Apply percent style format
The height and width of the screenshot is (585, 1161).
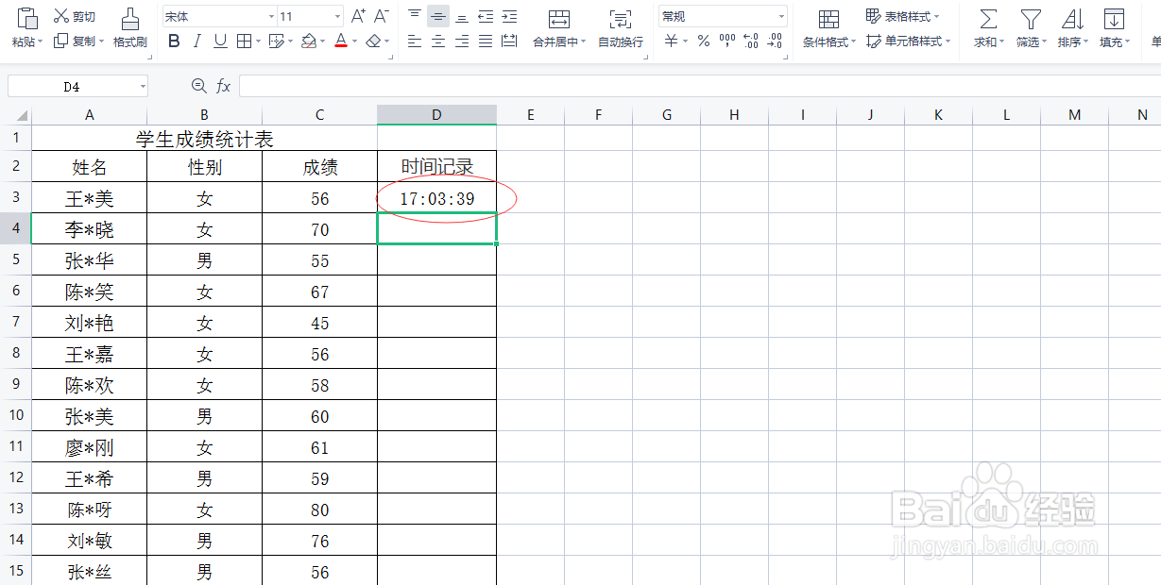pyautogui.click(x=704, y=41)
